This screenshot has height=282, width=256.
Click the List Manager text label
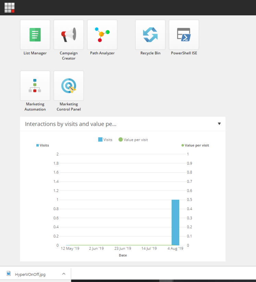point(35,53)
